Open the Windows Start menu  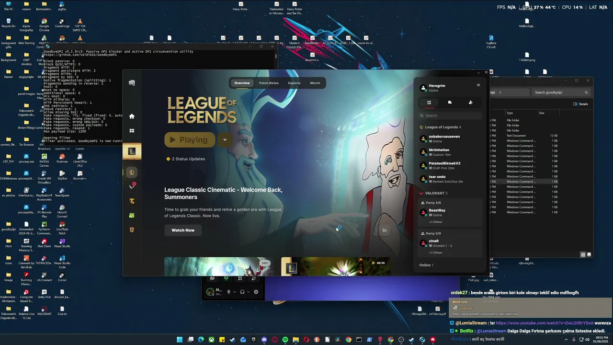point(180,340)
